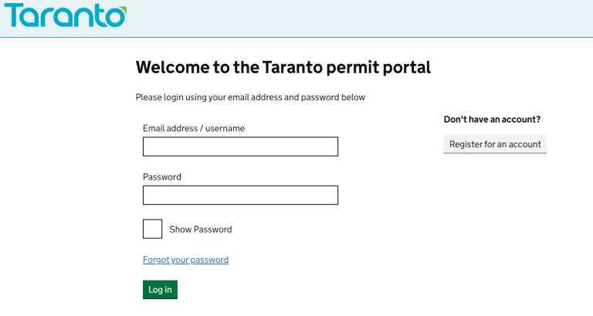Click the Taranto logo in the header
Viewport: 593px width, 316px height.
66,15
